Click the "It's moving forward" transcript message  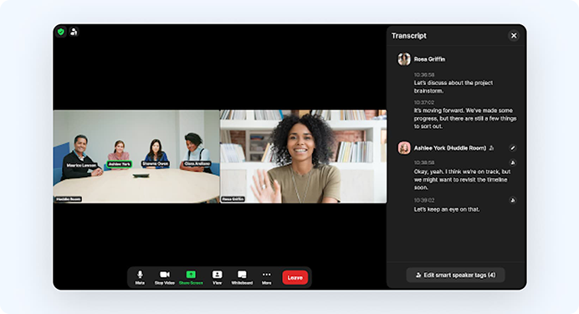(x=465, y=118)
